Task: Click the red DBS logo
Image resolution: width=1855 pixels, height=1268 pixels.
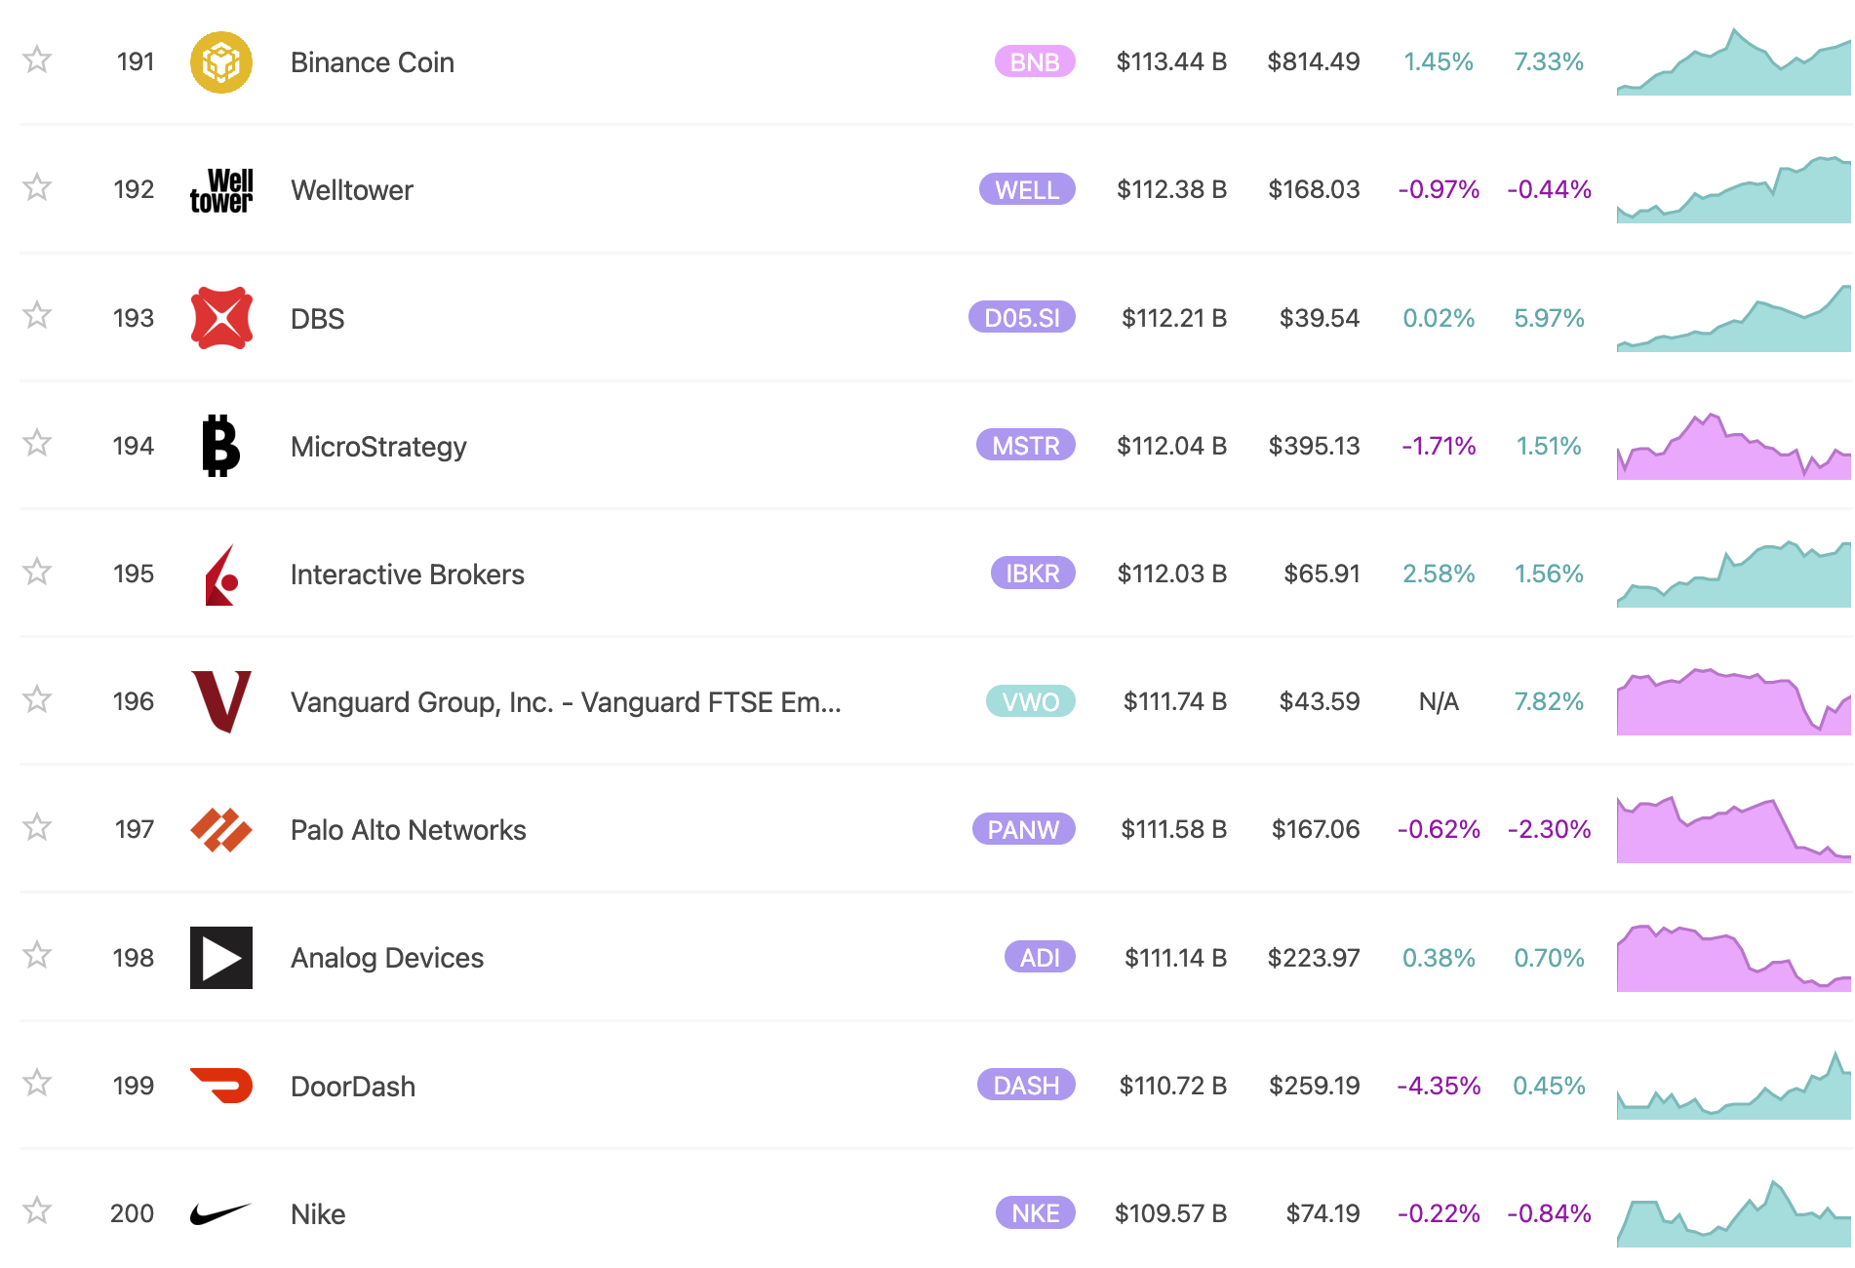Action: 221,318
